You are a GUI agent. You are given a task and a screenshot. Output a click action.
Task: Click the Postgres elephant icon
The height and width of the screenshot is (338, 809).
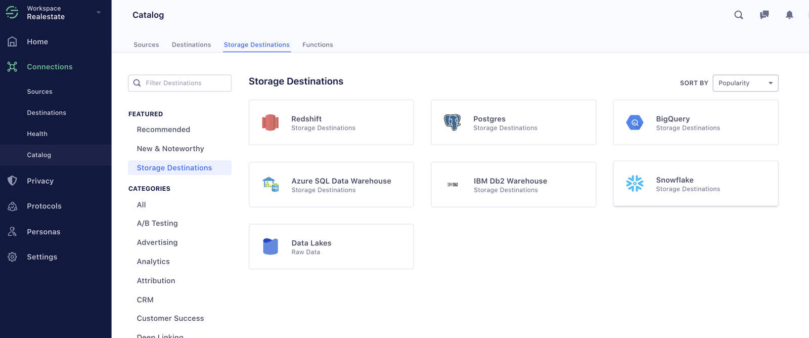(453, 122)
